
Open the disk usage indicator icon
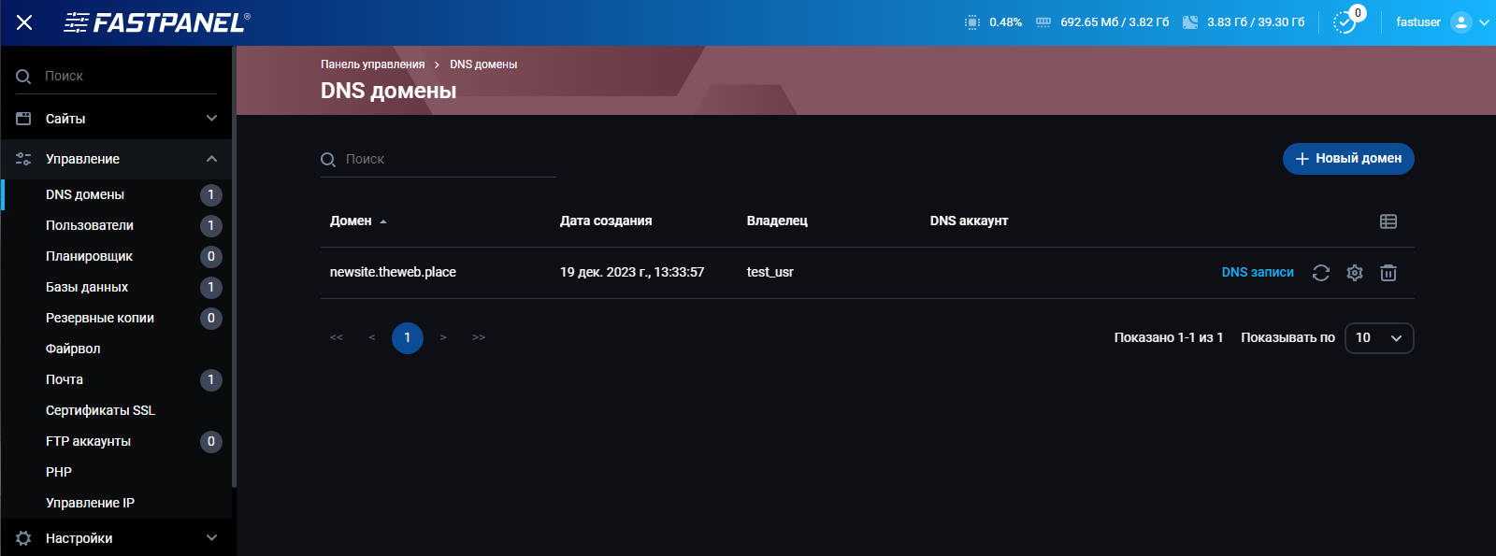pyautogui.click(x=1190, y=21)
